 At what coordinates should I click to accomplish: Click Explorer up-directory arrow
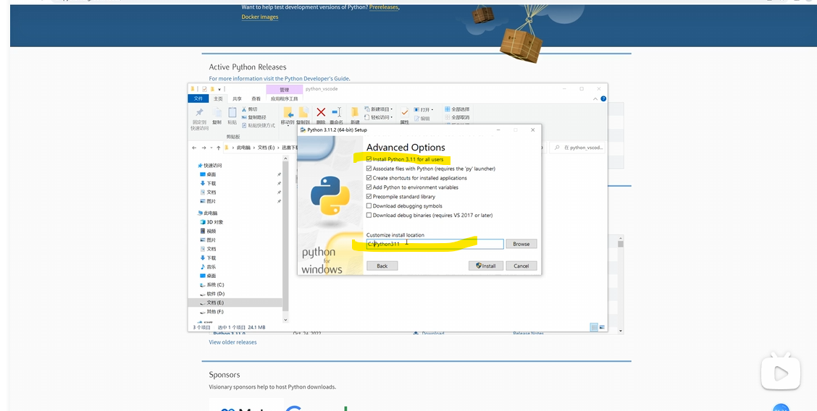point(218,148)
